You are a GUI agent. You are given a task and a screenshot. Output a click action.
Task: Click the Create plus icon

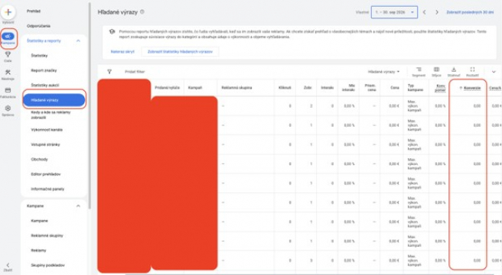8,12
